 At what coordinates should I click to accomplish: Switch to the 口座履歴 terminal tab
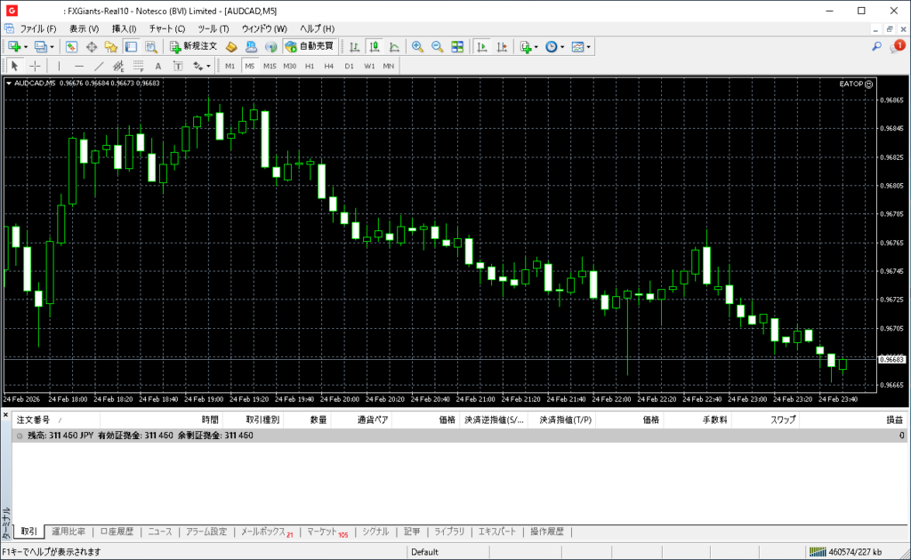click(x=117, y=532)
